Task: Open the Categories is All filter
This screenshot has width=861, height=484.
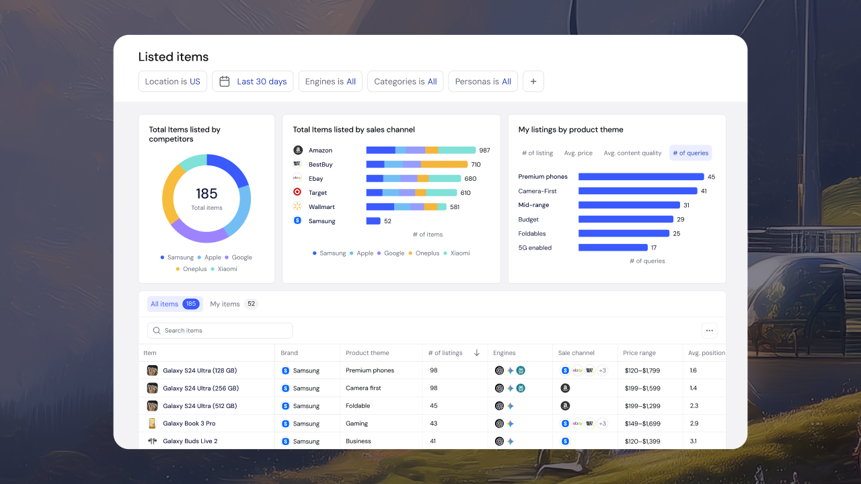Action: click(406, 81)
